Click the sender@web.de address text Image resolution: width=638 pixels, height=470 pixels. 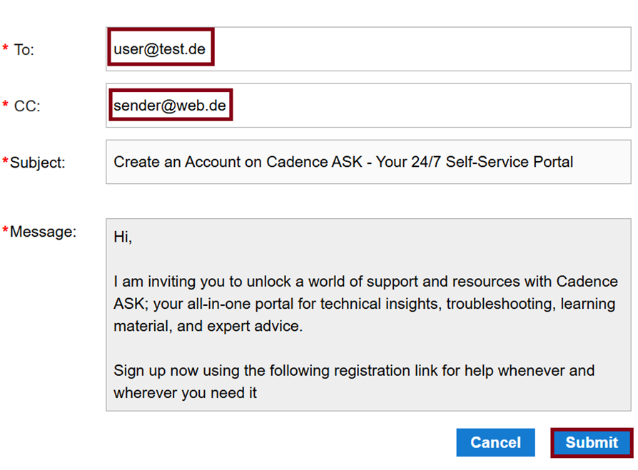170,106
